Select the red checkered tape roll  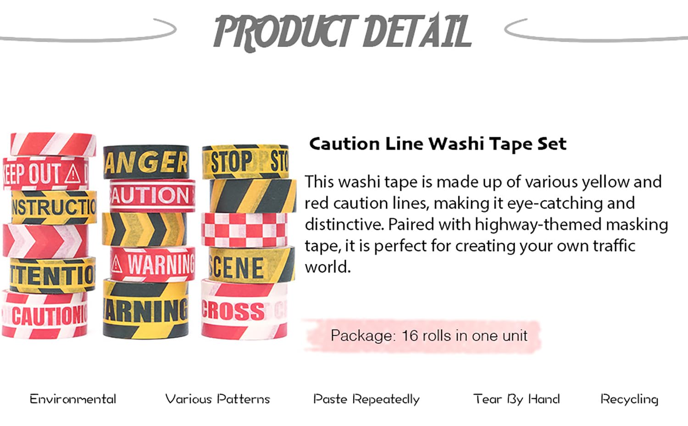point(245,230)
